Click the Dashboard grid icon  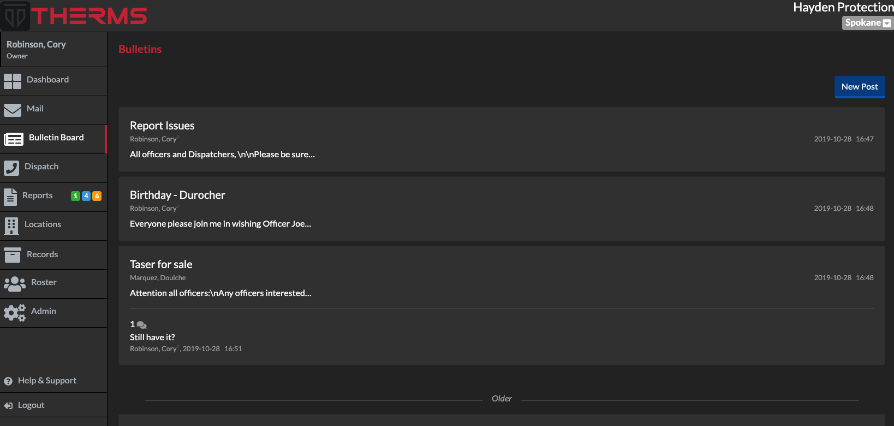point(12,81)
